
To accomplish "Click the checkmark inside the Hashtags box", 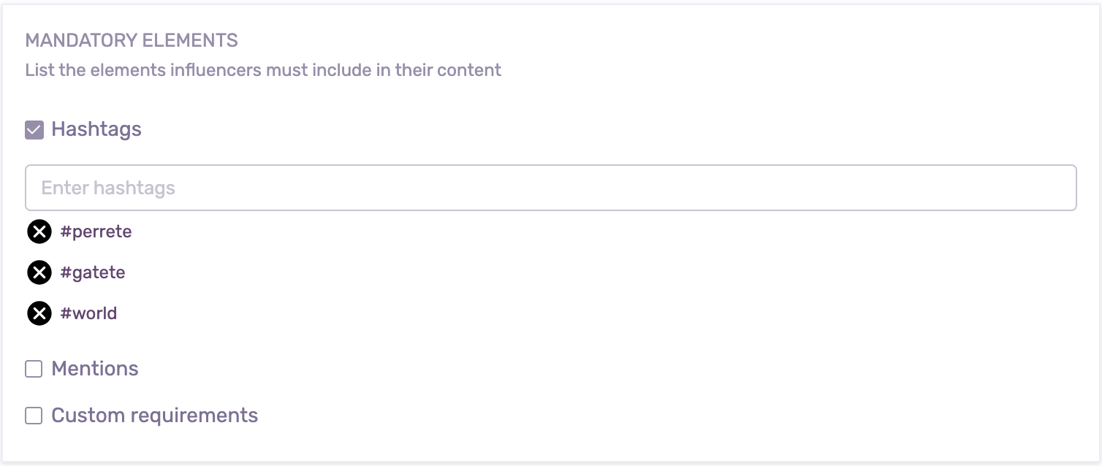I will coord(34,131).
